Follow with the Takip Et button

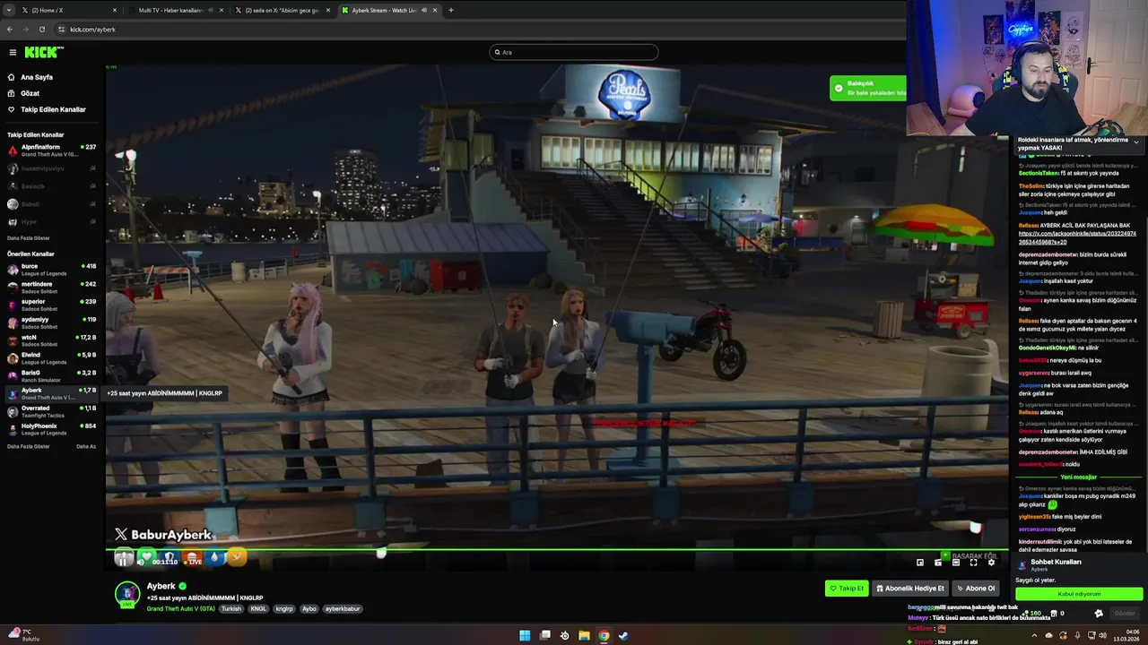[847, 589]
